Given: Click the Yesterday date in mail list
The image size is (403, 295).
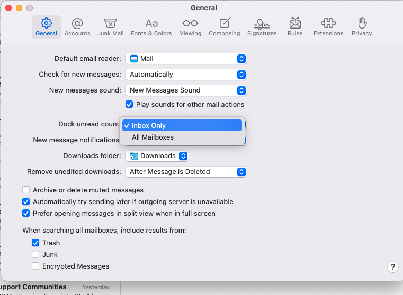Looking at the screenshot, I should click(96, 287).
